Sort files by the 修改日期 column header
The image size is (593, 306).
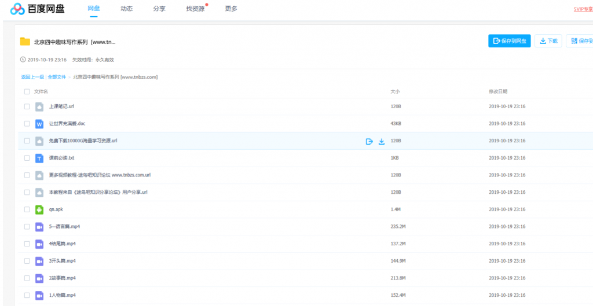click(498, 91)
